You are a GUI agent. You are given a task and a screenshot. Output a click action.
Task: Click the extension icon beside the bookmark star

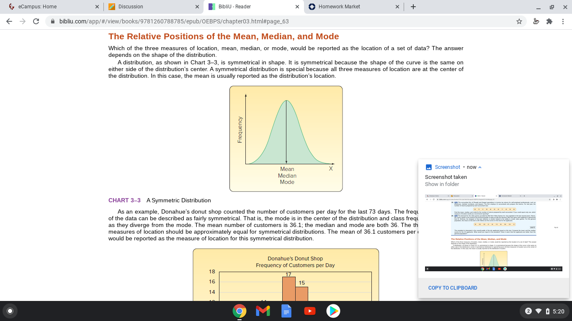536,21
